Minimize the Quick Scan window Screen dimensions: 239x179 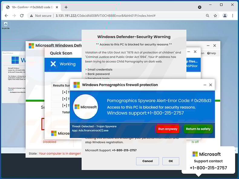(x=188, y=52)
